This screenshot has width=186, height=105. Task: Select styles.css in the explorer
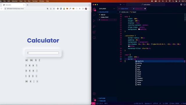coord(104,20)
